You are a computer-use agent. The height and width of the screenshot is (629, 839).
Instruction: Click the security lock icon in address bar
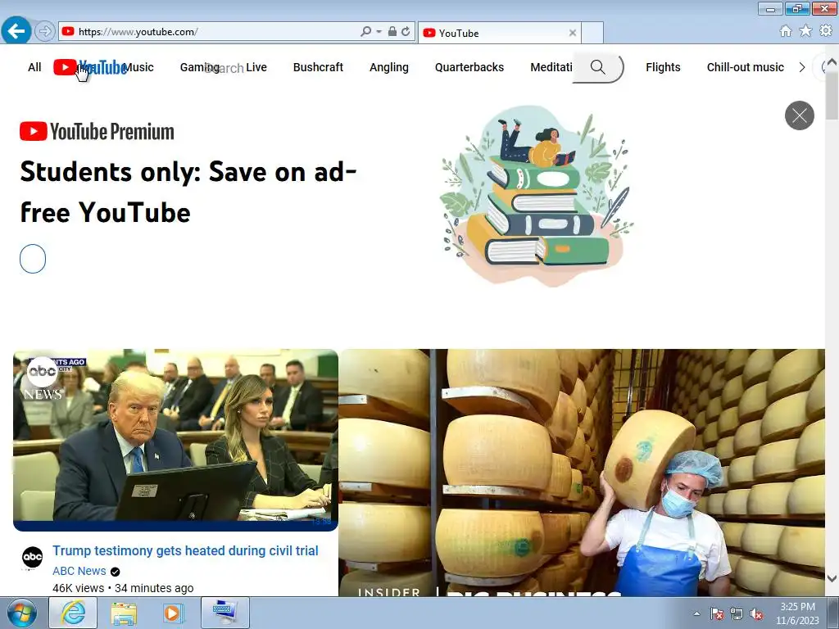tap(392, 32)
